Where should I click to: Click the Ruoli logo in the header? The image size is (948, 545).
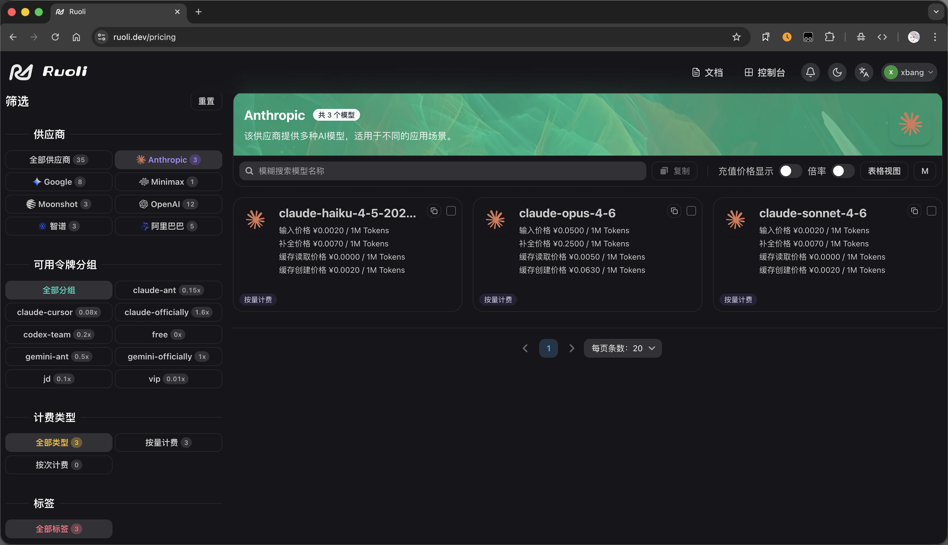[48, 72]
